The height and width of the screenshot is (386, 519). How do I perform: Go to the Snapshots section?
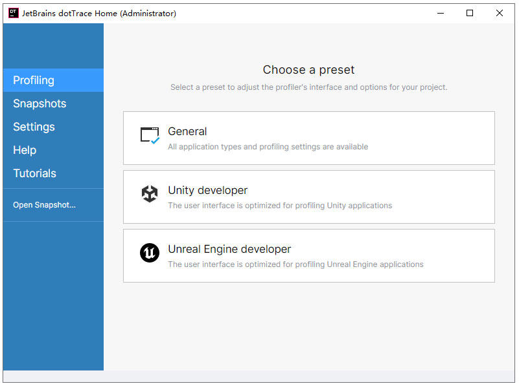point(53,103)
